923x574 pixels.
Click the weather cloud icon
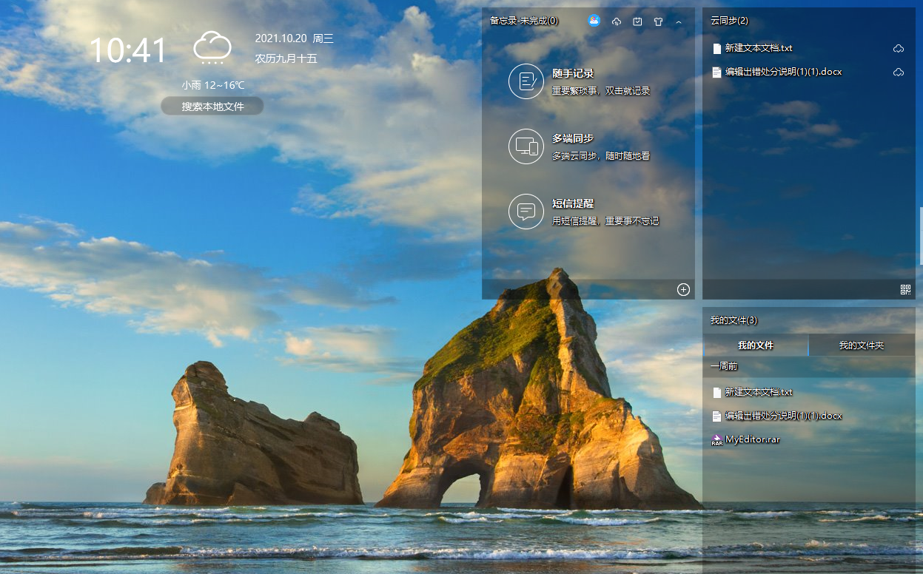coord(212,48)
